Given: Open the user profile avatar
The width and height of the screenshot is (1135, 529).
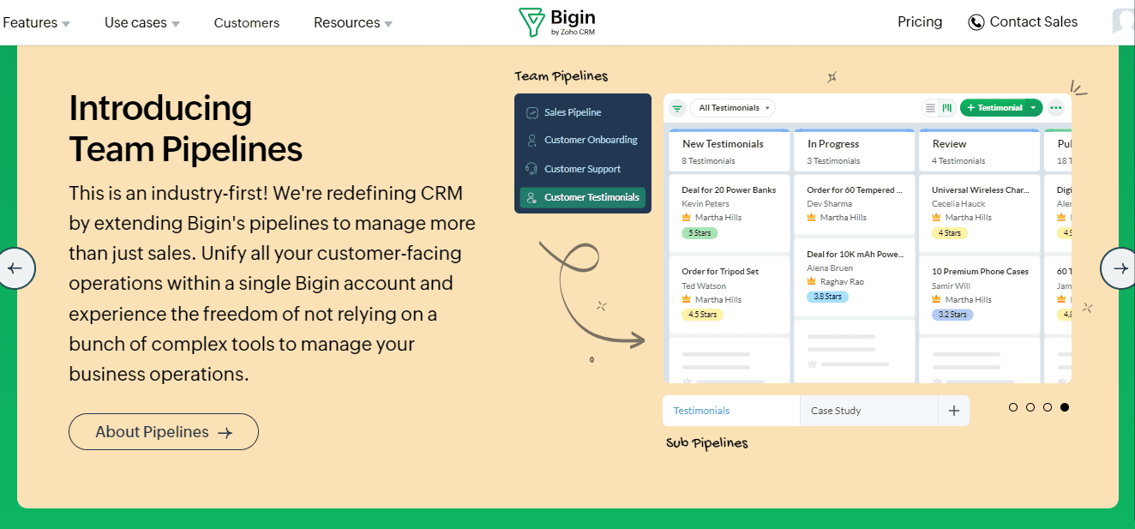Looking at the screenshot, I should [1123, 22].
